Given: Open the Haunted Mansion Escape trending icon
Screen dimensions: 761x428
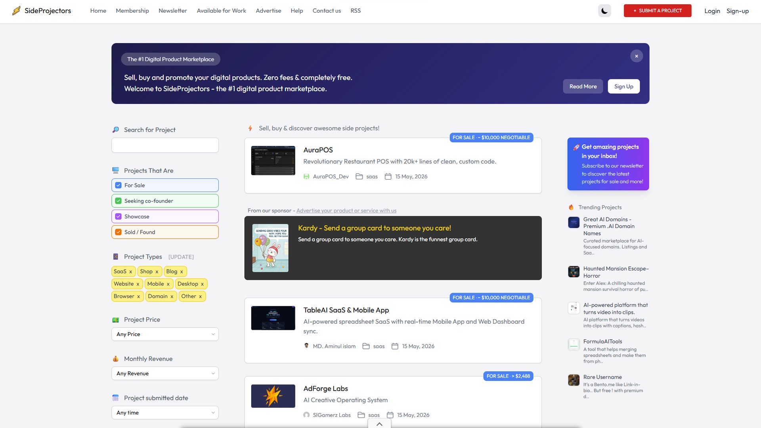Looking at the screenshot, I should click(x=574, y=271).
